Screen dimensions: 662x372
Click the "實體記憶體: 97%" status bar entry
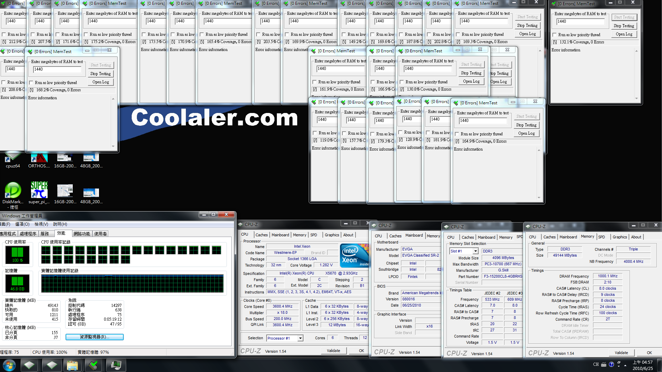click(93, 352)
